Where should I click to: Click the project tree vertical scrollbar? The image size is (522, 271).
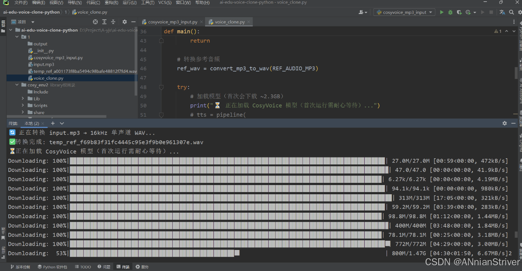click(x=136, y=61)
